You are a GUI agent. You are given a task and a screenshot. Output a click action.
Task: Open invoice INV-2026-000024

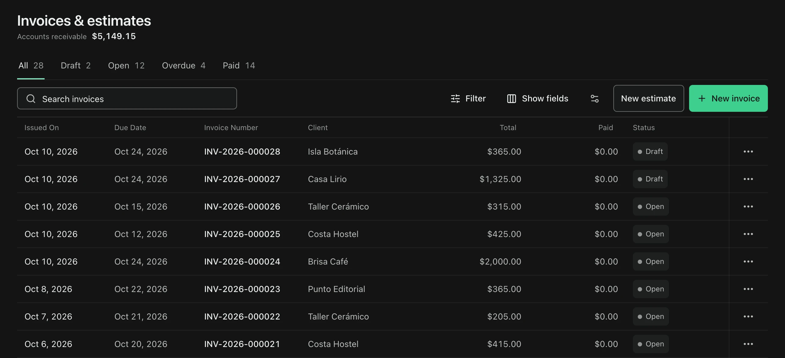(x=242, y=262)
